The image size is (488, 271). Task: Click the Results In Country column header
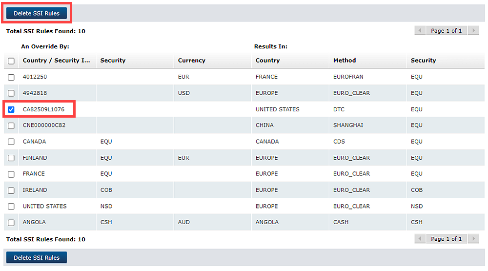point(268,61)
